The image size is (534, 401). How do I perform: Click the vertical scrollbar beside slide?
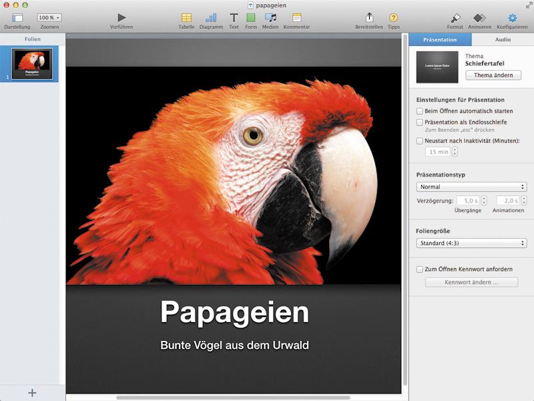click(x=405, y=210)
